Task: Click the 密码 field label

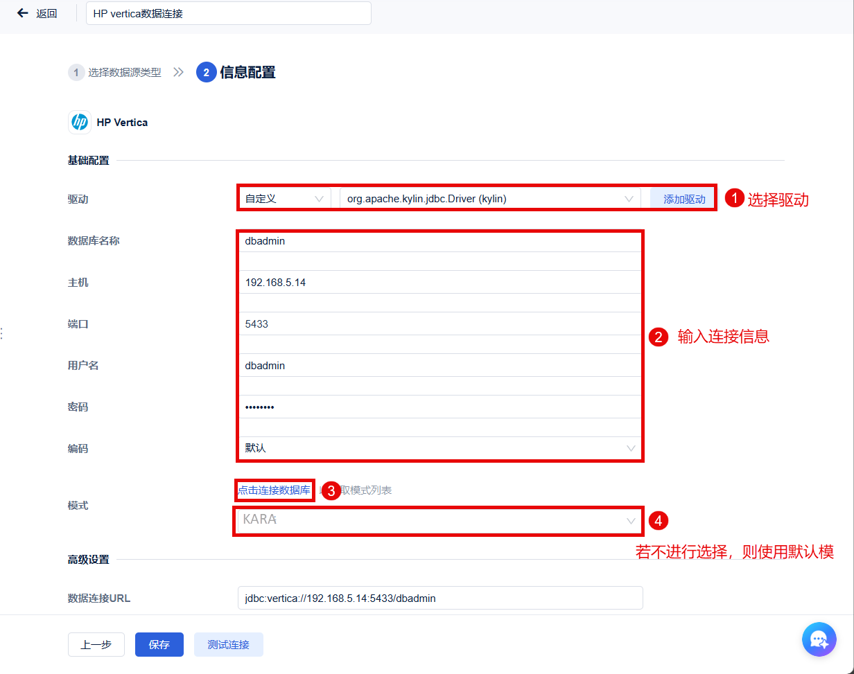Action: [78, 407]
